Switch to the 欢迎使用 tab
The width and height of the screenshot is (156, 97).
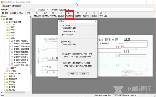click(42, 10)
